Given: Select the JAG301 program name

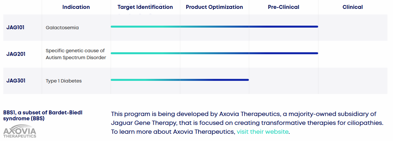Looking at the screenshot, I should 16,81.
